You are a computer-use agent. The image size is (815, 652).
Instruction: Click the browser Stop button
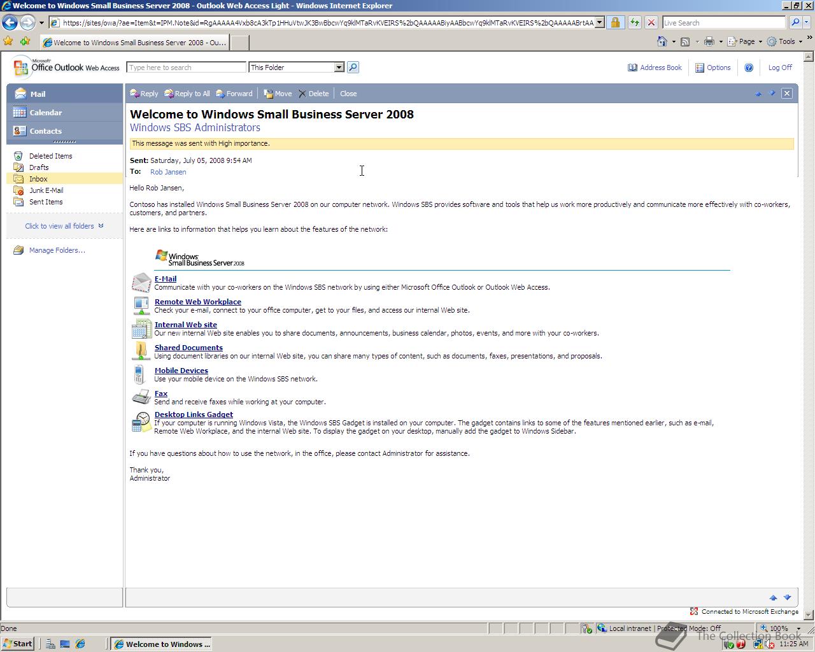651,22
